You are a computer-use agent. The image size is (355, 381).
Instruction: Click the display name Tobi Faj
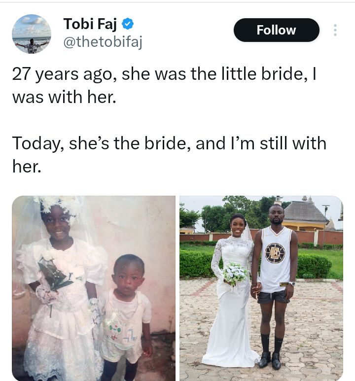91,24
